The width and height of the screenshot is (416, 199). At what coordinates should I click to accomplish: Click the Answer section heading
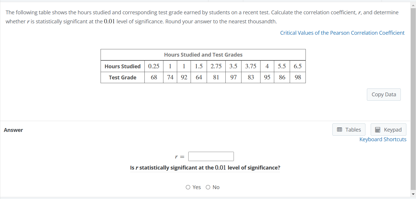tap(13, 130)
